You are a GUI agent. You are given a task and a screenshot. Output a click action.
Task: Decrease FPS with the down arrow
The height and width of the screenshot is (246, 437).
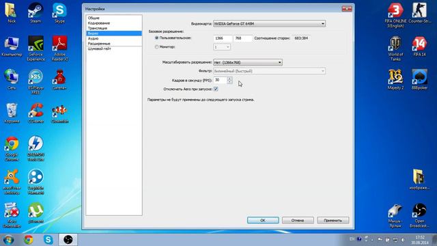(229, 82)
